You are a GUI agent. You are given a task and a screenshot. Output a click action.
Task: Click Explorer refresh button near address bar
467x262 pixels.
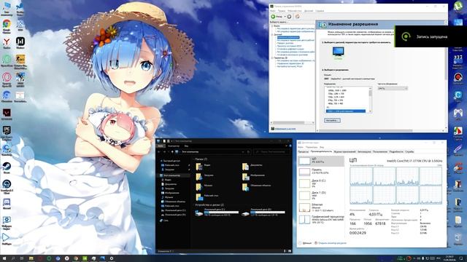pos(248,152)
